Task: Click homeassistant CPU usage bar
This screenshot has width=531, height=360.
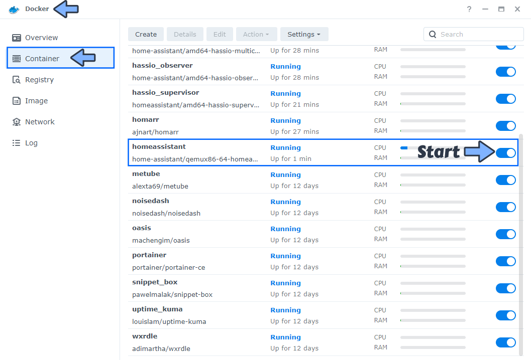Action: [433, 148]
